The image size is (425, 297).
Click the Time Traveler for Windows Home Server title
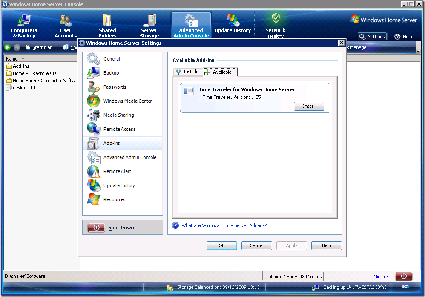pos(247,89)
